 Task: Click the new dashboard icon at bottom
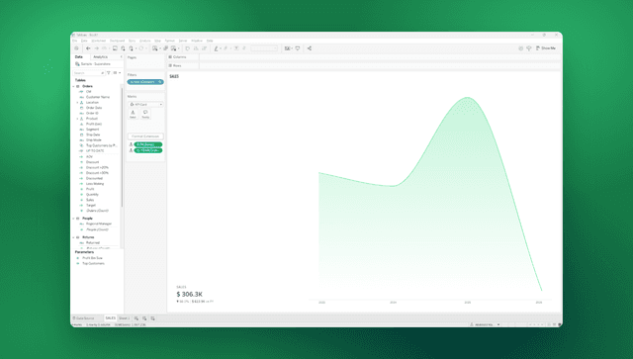point(144,318)
